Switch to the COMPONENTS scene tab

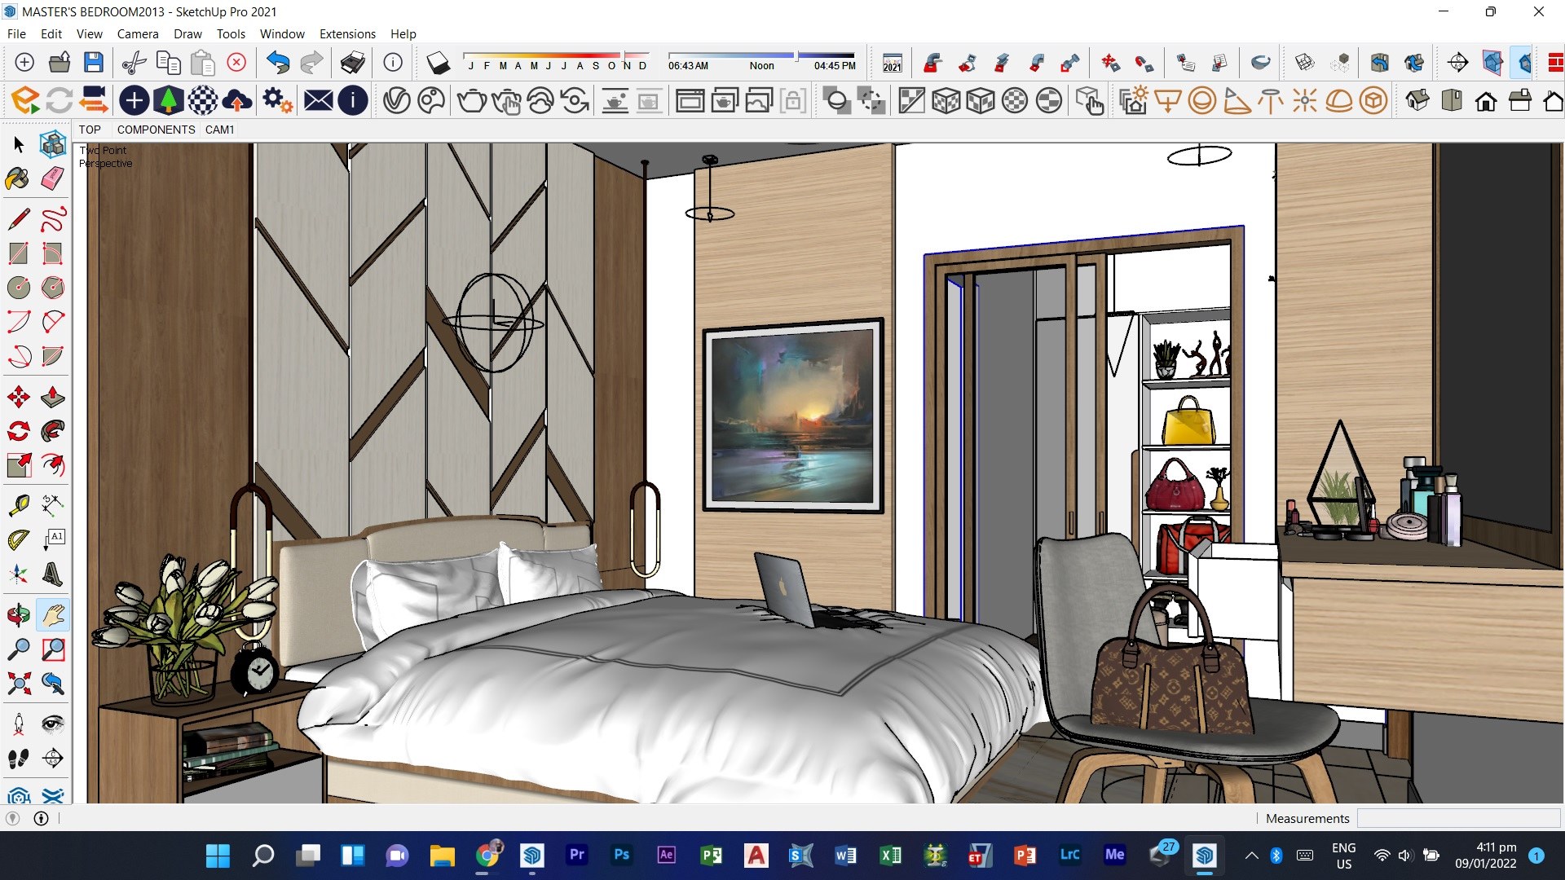pos(156,130)
